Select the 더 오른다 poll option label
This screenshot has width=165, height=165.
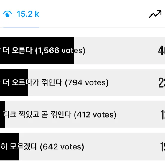[x=18, y=50]
